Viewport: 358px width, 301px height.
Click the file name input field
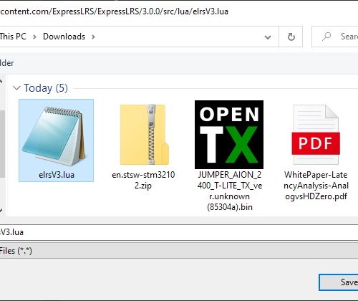point(179,232)
